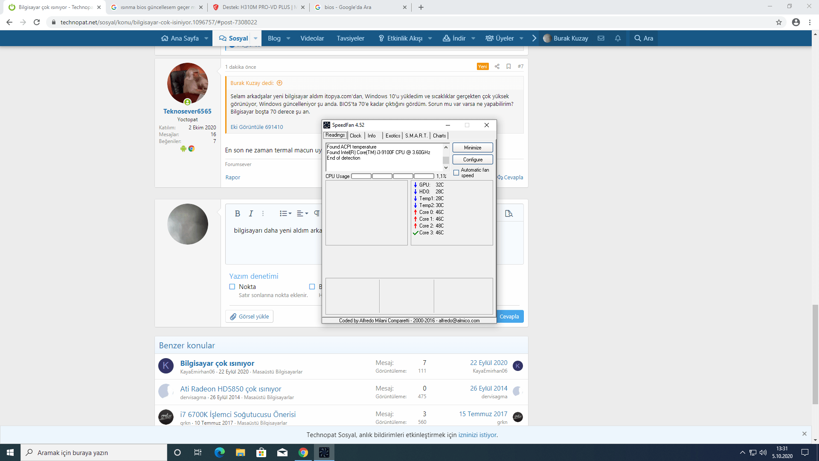
Task: Open Microsoft Edge from taskbar
Action: [220, 452]
